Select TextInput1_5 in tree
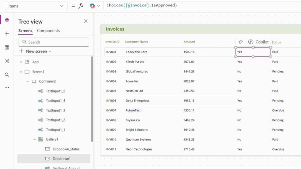 click(56, 91)
